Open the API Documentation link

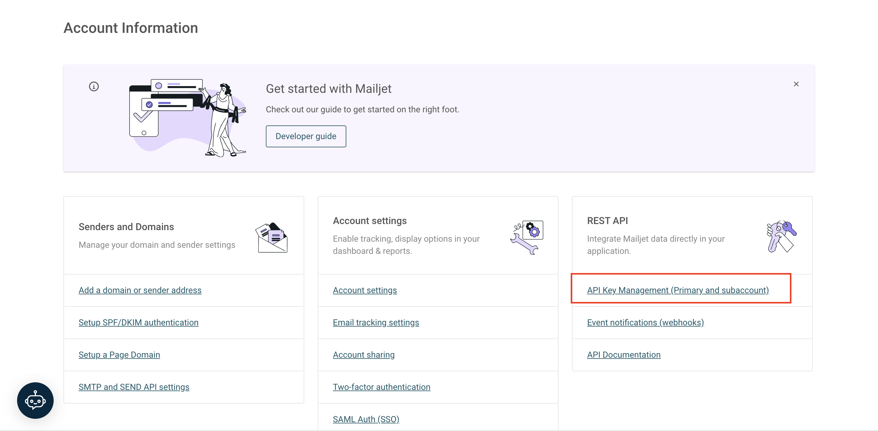pos(624,355)
